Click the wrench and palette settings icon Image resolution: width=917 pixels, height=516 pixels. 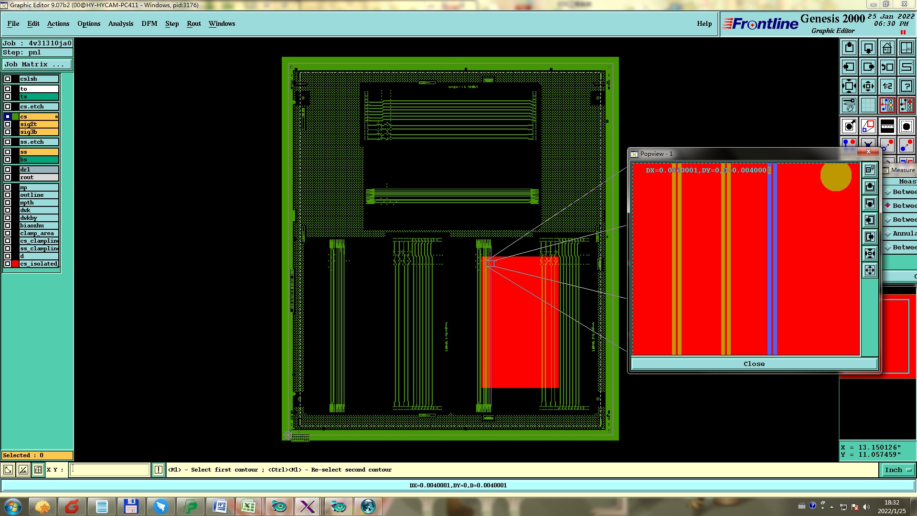849,105
